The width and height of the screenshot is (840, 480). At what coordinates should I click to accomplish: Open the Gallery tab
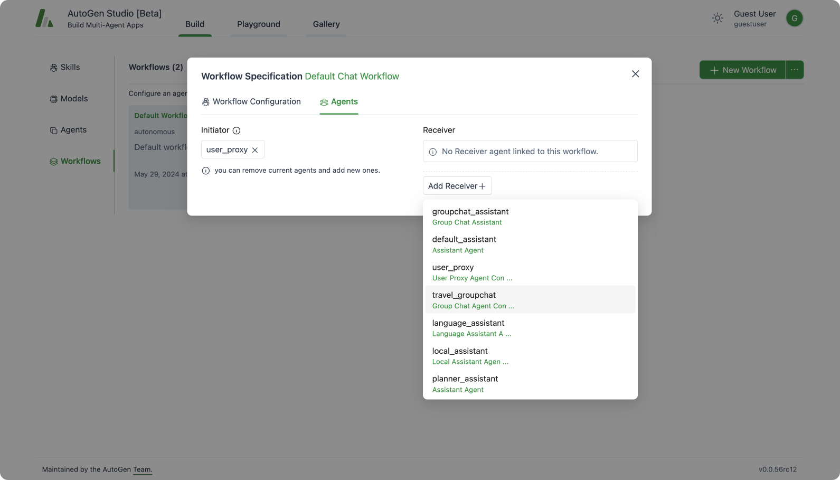326,24
